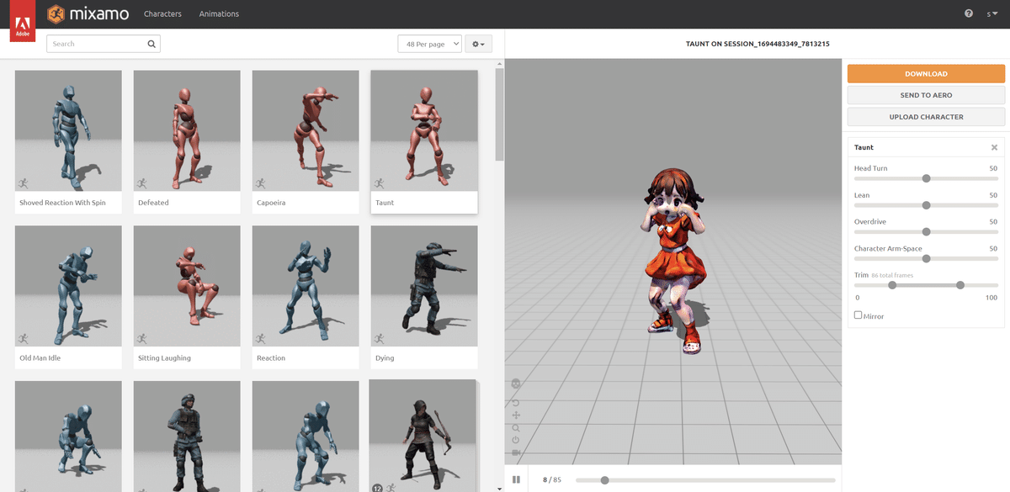Click running-man icon on Defeated thumbnail
1010x492 pixels.
[141, 183]
